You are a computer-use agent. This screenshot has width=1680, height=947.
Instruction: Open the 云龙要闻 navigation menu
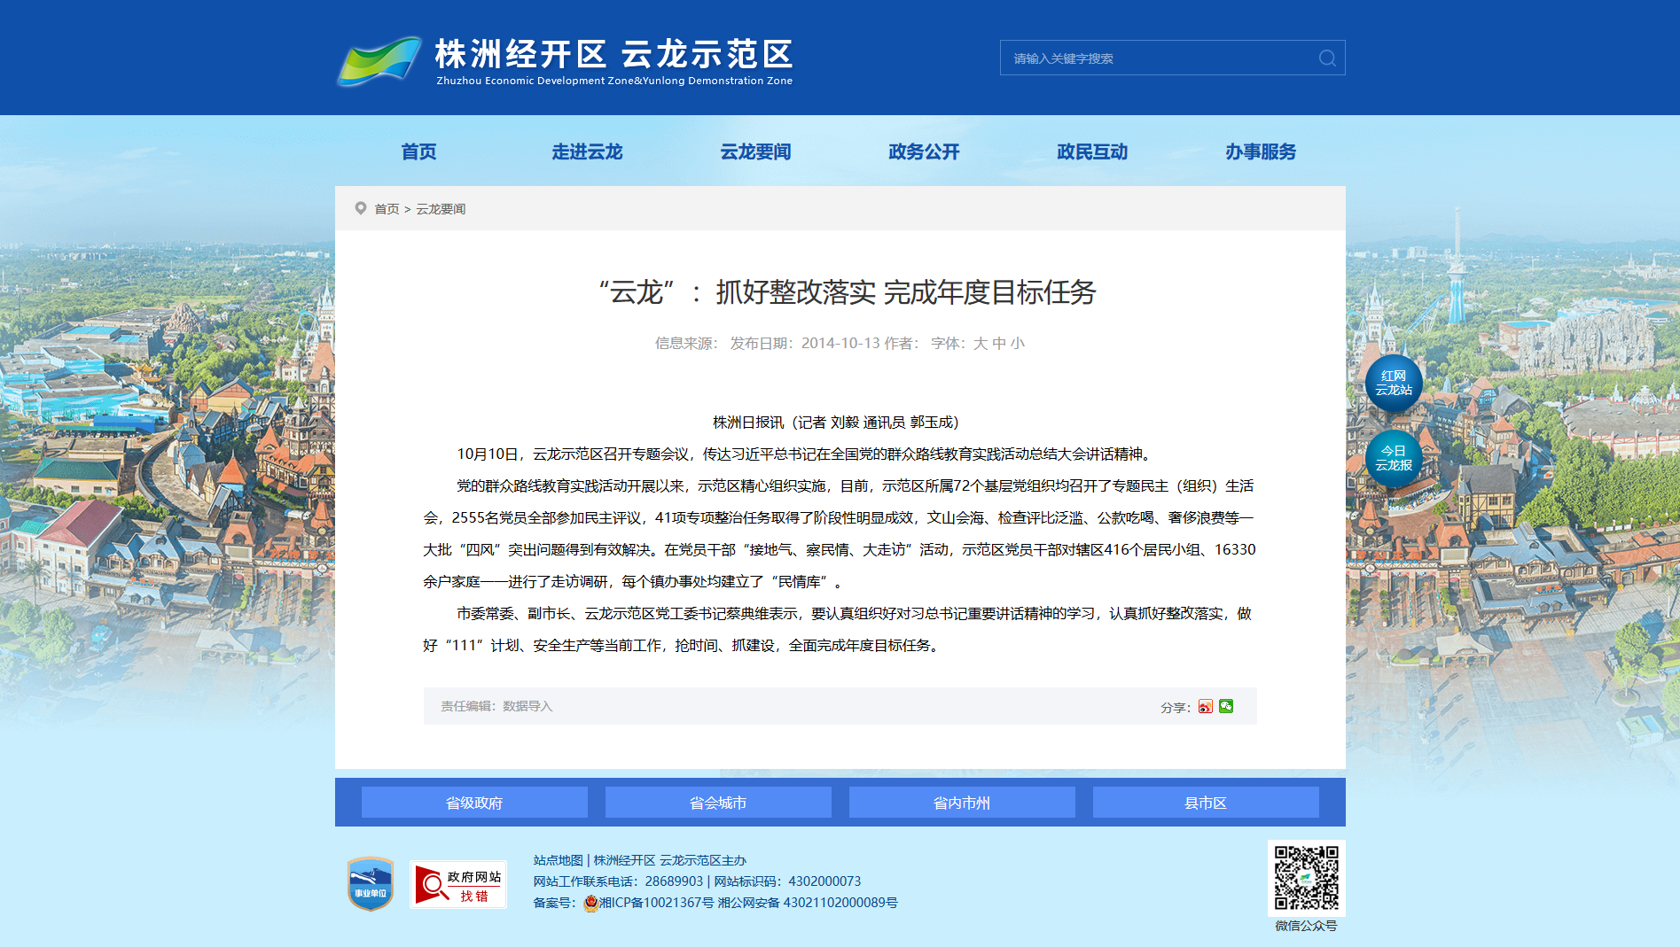click(x=755, y=151)
